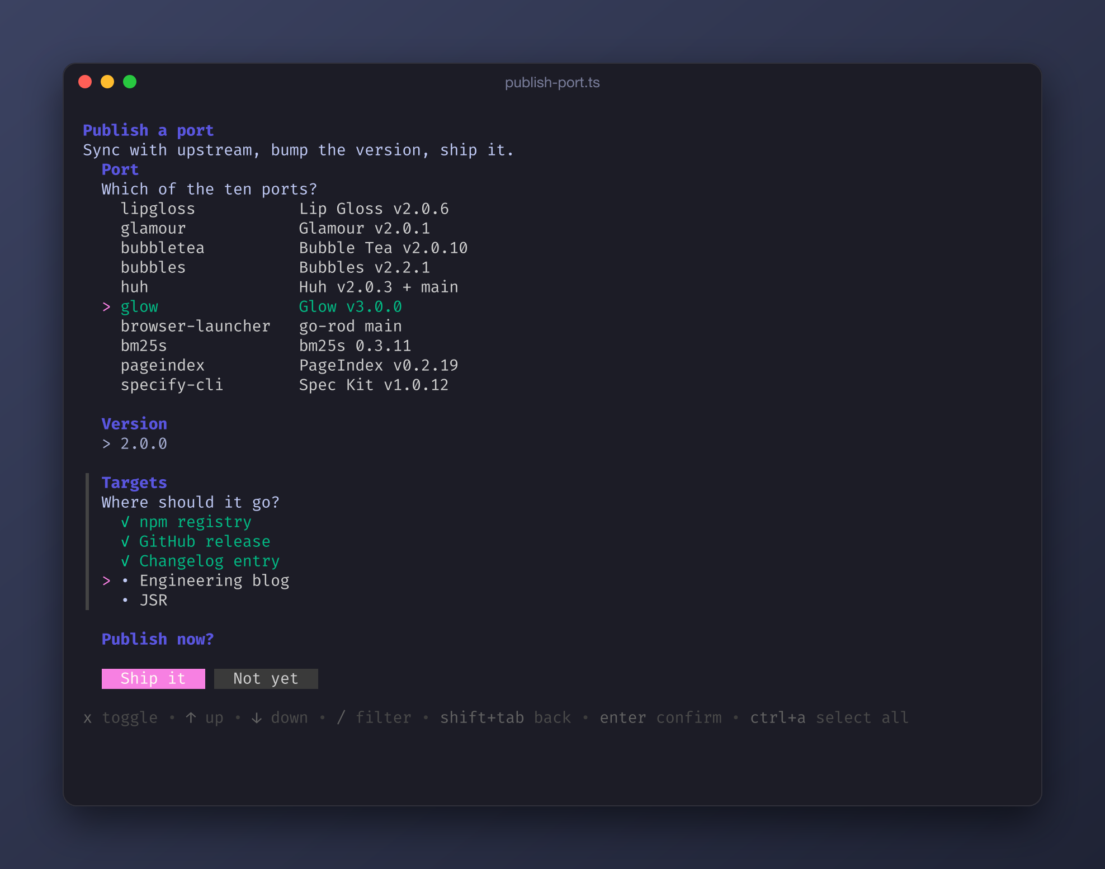Click the pink cursor beside Engineering blog

(106, 580)
